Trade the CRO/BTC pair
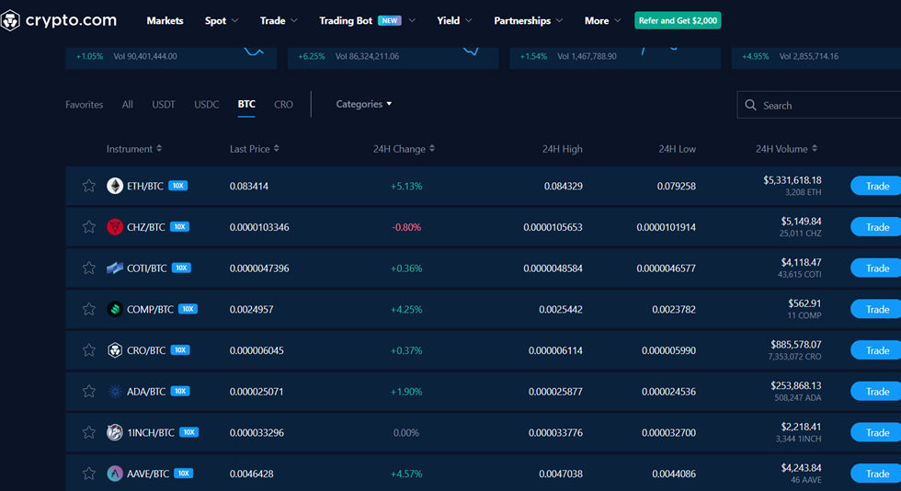The width and height of the screenshot is (901, 491). click(x=875, y=350)
